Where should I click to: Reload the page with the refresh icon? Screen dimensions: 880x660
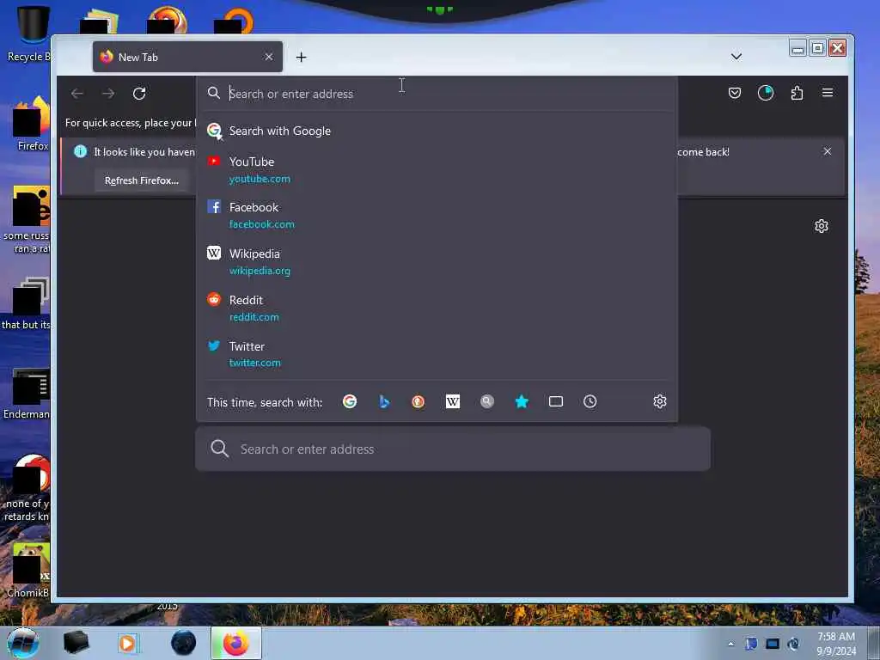click(139, 93)
